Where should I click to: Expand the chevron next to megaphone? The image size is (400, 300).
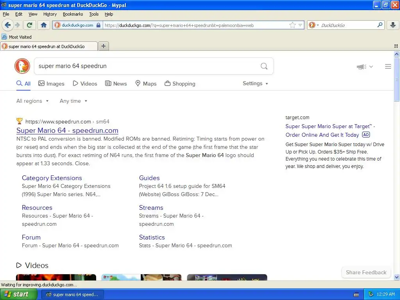click(371, 66)
